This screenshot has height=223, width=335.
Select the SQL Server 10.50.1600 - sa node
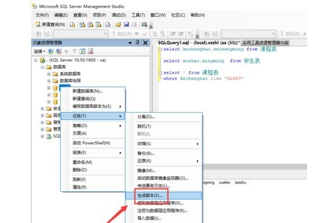pyautogui.click(x=78, y=60)
